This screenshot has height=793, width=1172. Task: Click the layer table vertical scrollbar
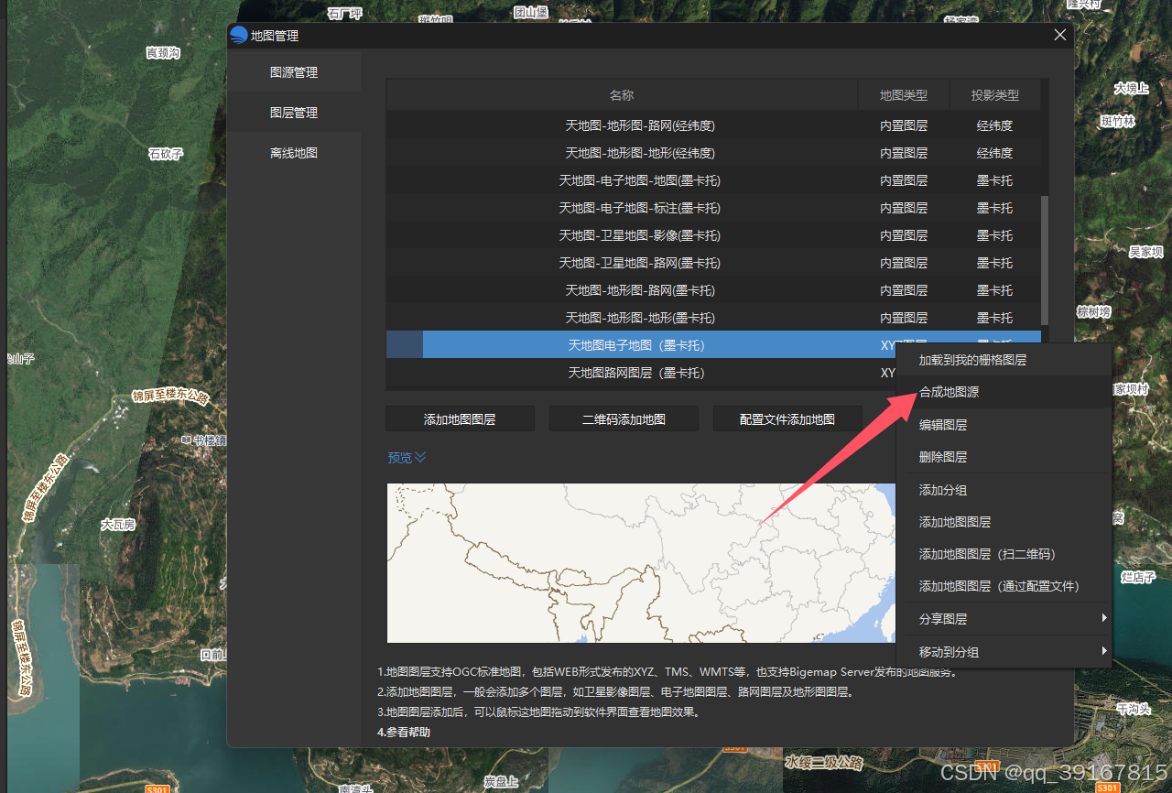pos(1045,261)
